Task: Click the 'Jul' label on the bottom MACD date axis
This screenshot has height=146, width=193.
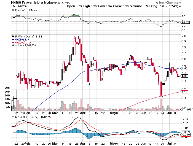Action: click(x=170, y=144)
